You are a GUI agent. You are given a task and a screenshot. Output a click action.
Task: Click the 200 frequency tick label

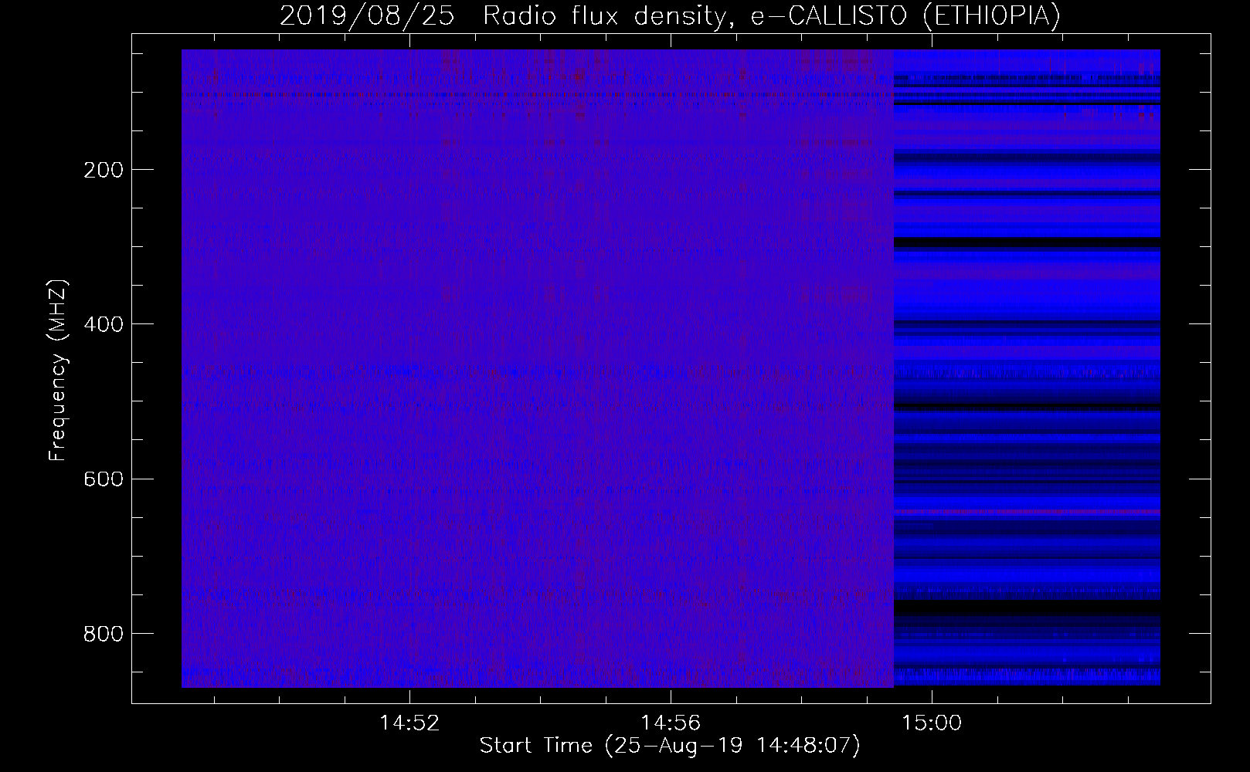coord(103,170)
